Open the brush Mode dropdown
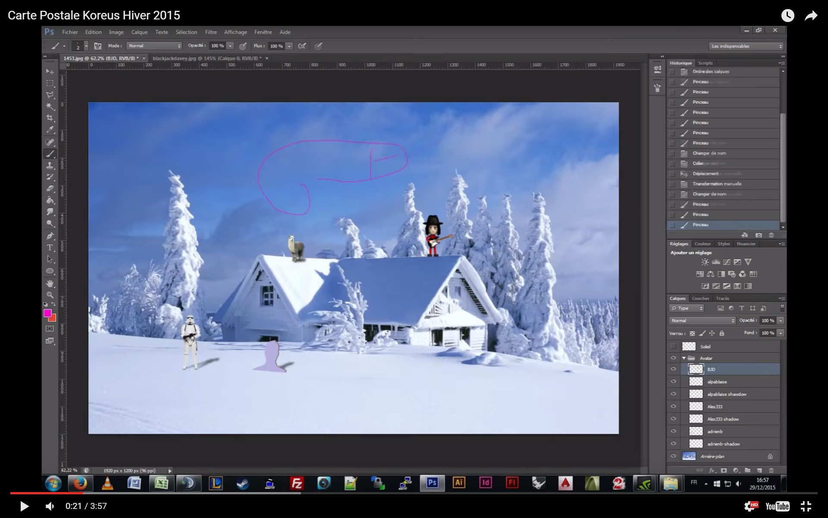 (154, 46)
